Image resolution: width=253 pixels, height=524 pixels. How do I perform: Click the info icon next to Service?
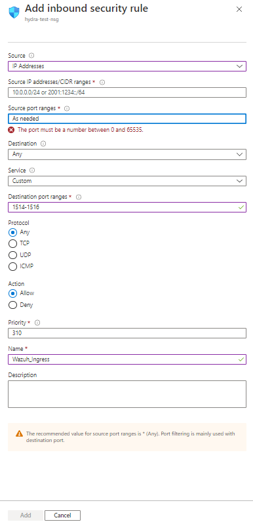point(32,171)
